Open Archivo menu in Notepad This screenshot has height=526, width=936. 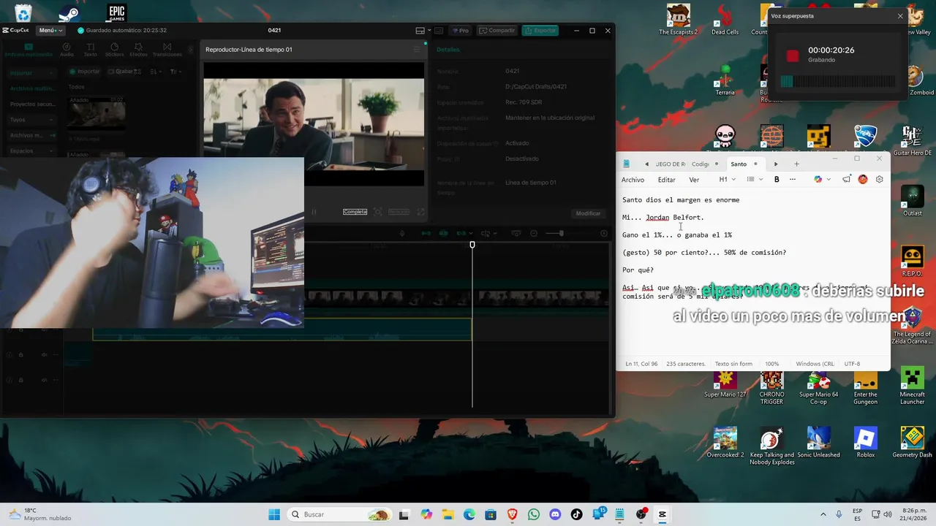click(633, 180)
